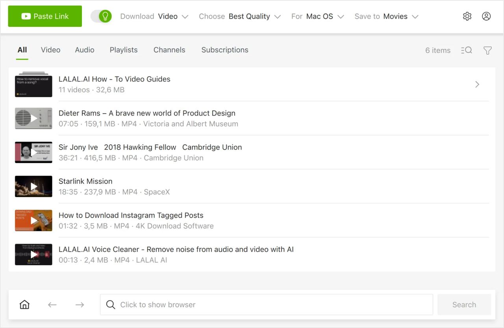
Task: Navigate forward with the right arrow
Action: coord(80,304)
